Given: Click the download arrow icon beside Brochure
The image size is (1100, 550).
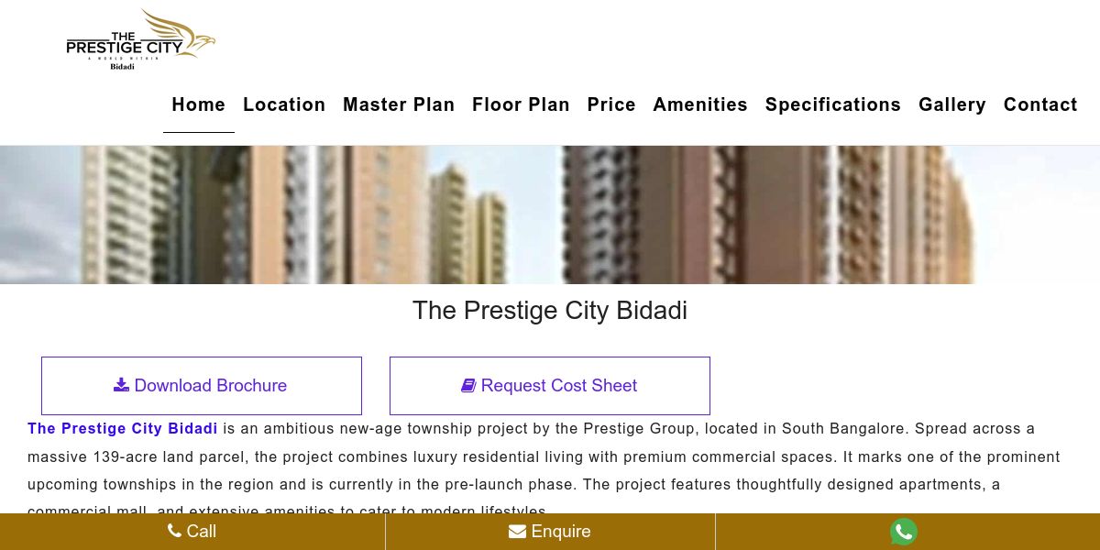Looking at the screenshot, I should (121, 385).
